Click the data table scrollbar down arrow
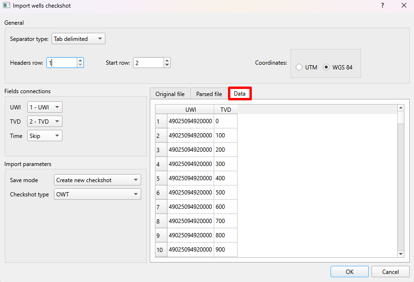 pos(401,253)
